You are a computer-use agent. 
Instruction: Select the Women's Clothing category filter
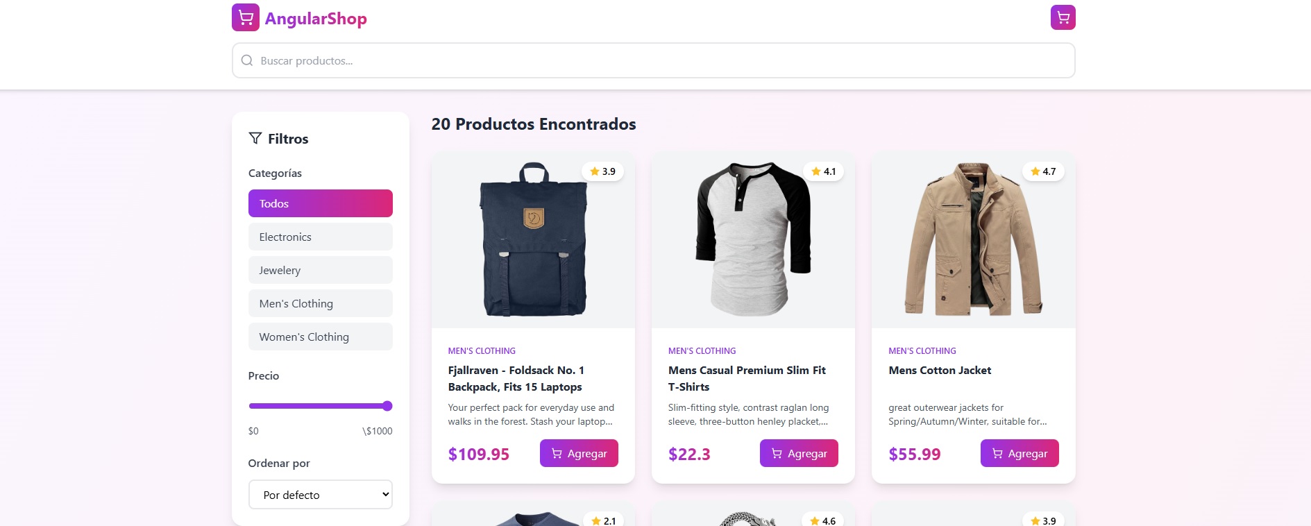pos(320,337)
